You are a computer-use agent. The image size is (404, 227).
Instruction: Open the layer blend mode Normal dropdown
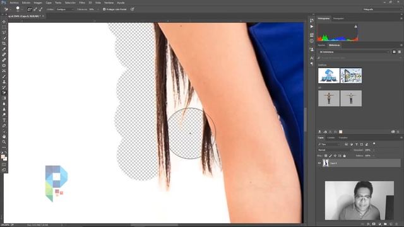335,150
